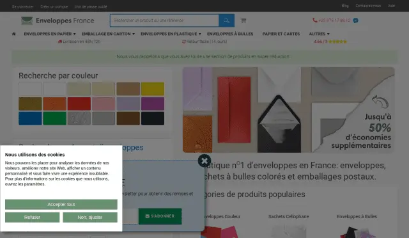The height and width of the screenshot is (238, 409).
Task: Click the curved arrow on the banner
Action: [x=380, y=101]
